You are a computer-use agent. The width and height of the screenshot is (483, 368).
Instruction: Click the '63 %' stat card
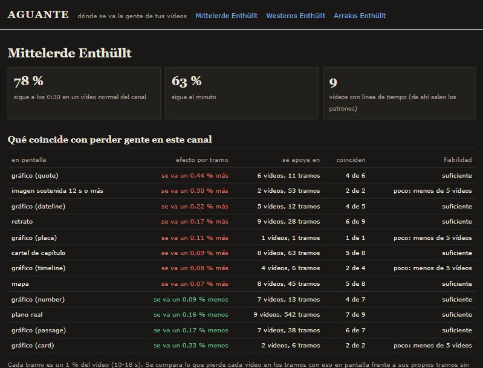tap(242, 93)
